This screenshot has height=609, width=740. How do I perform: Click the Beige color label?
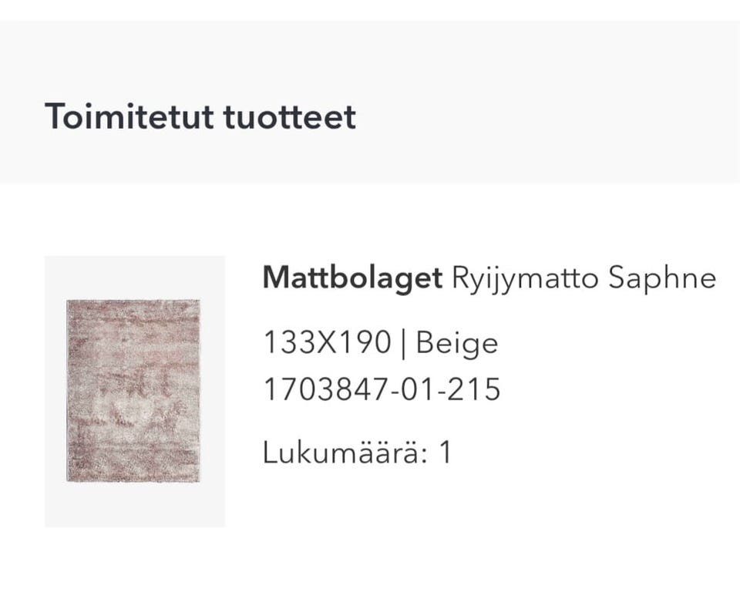pyautogui.click(x=457, y=342)
